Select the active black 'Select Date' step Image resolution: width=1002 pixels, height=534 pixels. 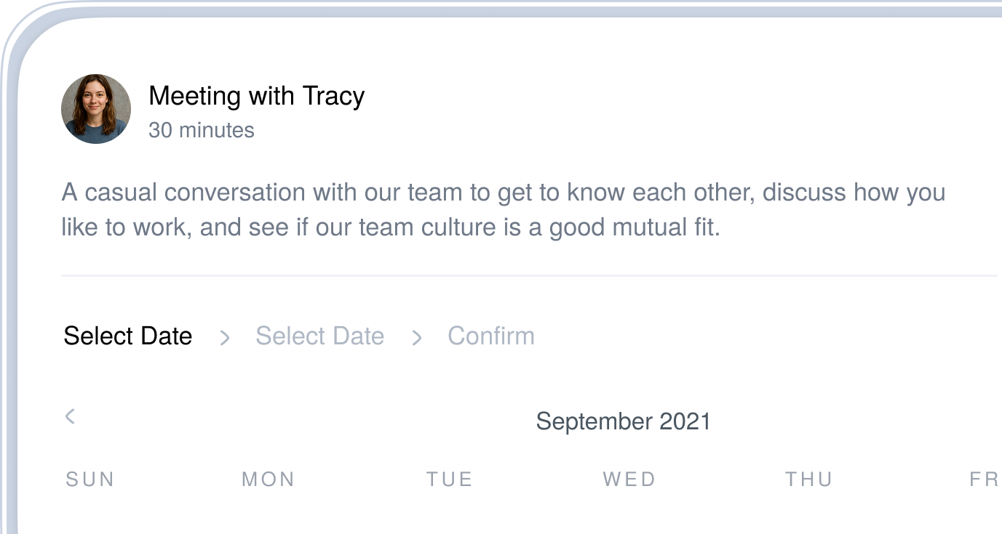128,336
